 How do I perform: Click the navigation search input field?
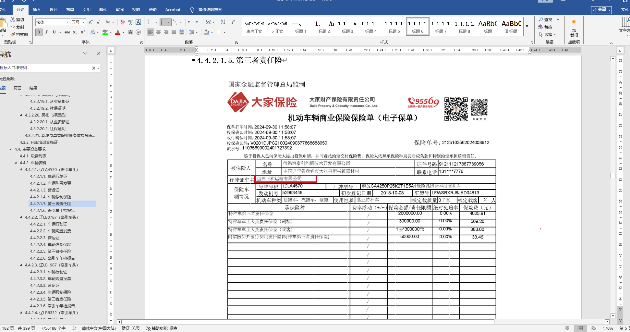tap(45, 68)
